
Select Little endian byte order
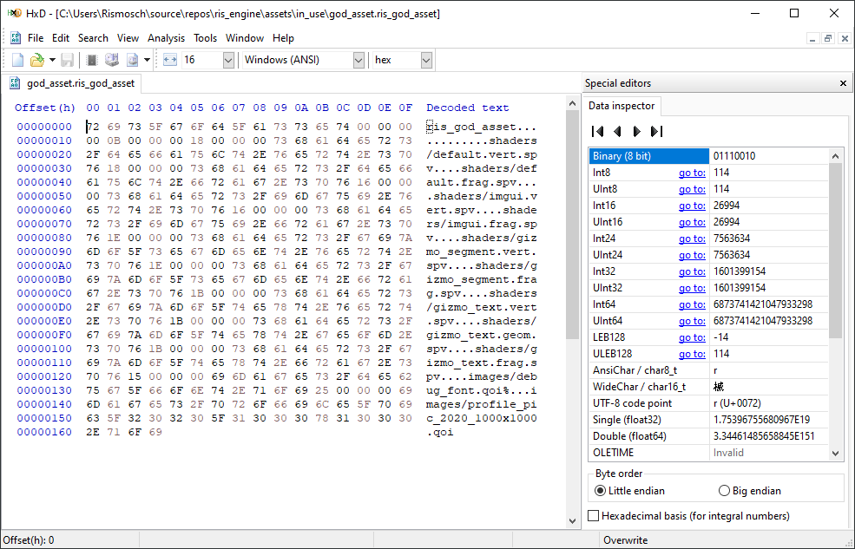(x=600, y=491)
